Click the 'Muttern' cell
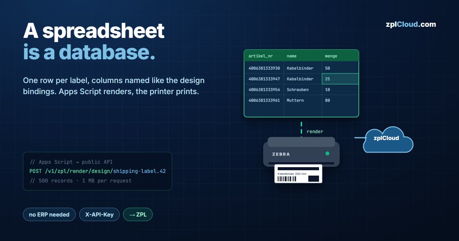The width and height of the screenshot is (459, 241). tap(295, 100)
